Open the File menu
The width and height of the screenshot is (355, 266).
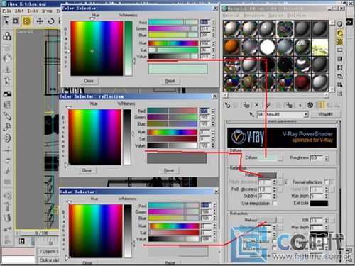coord(6,11)
